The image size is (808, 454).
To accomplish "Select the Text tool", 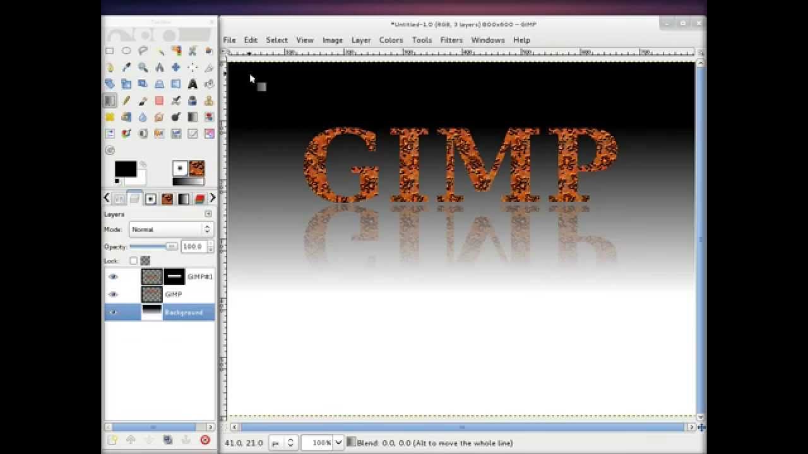I will point(193,84).
